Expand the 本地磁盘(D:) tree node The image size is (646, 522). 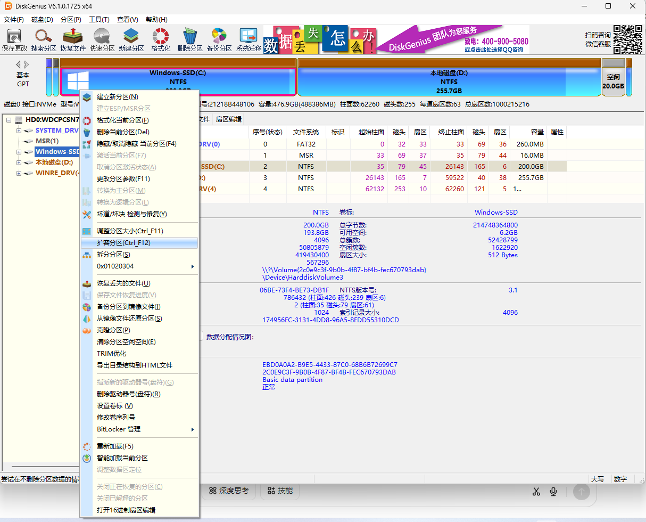(19, 162)
